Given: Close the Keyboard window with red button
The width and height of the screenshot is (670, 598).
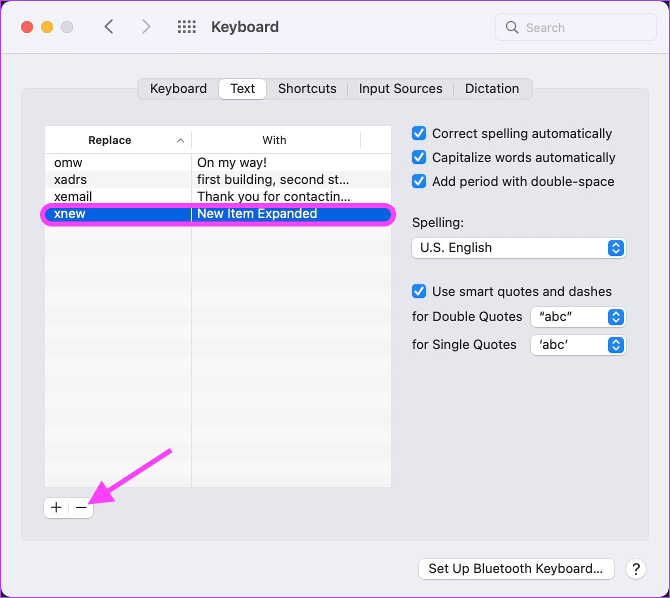Looking at the screenshot, I should coord(27,27).
